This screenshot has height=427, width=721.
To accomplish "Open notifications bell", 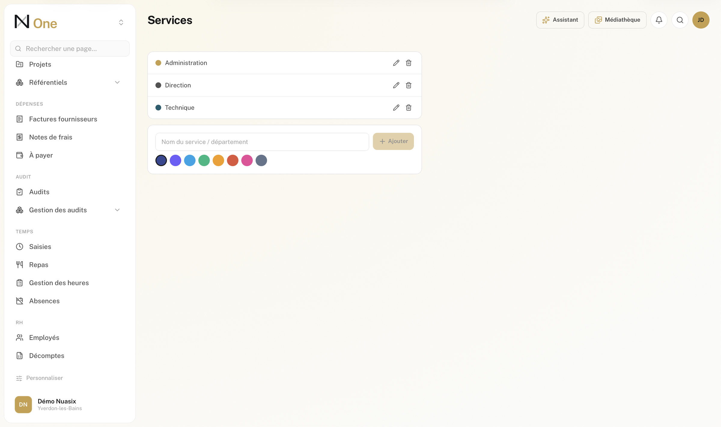I will [x=659, y=20].
